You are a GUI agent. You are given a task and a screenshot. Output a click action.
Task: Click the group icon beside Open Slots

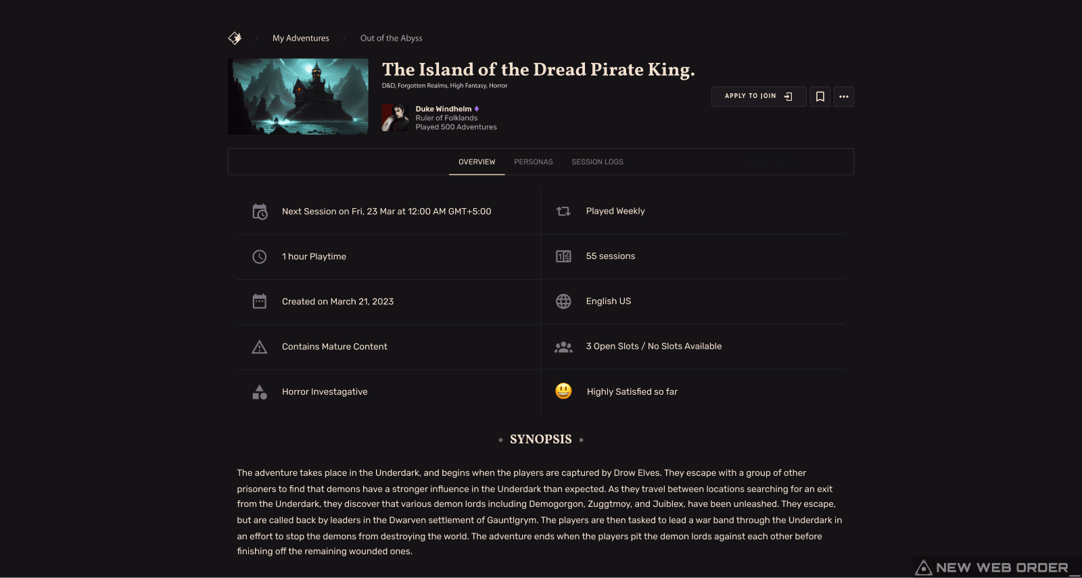click(x=563, y=347)
